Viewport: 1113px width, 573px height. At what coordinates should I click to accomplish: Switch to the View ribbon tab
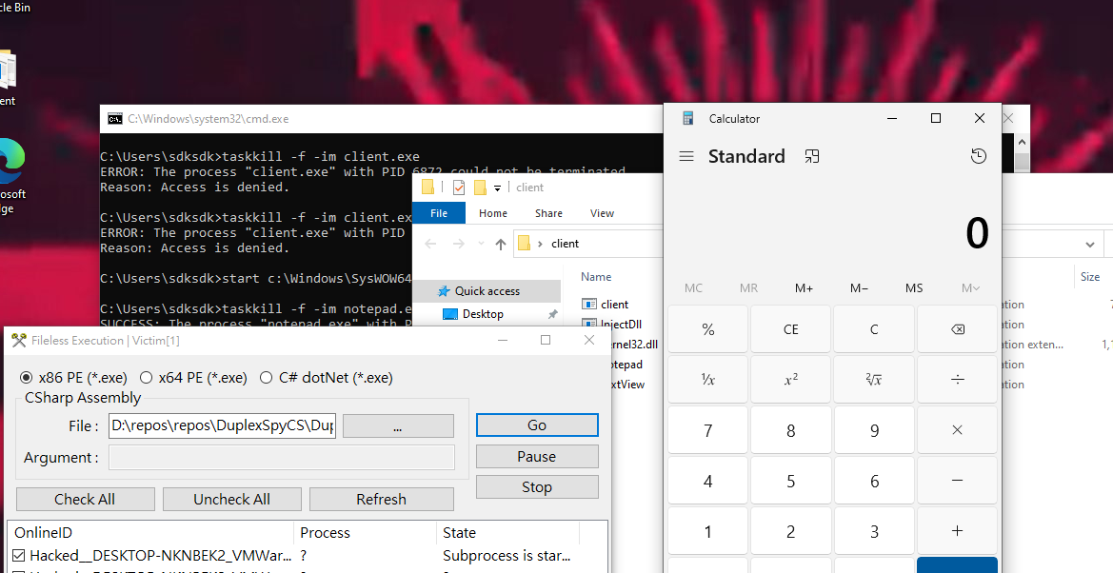pos(602,213)
